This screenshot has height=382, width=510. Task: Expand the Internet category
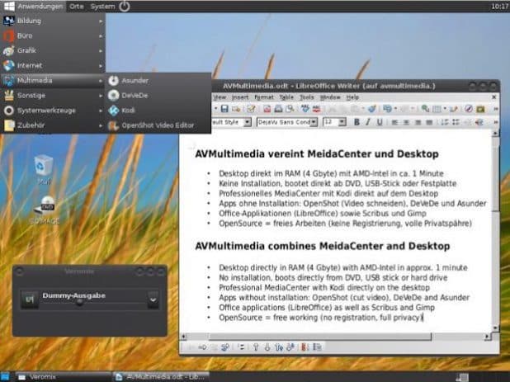53,66
